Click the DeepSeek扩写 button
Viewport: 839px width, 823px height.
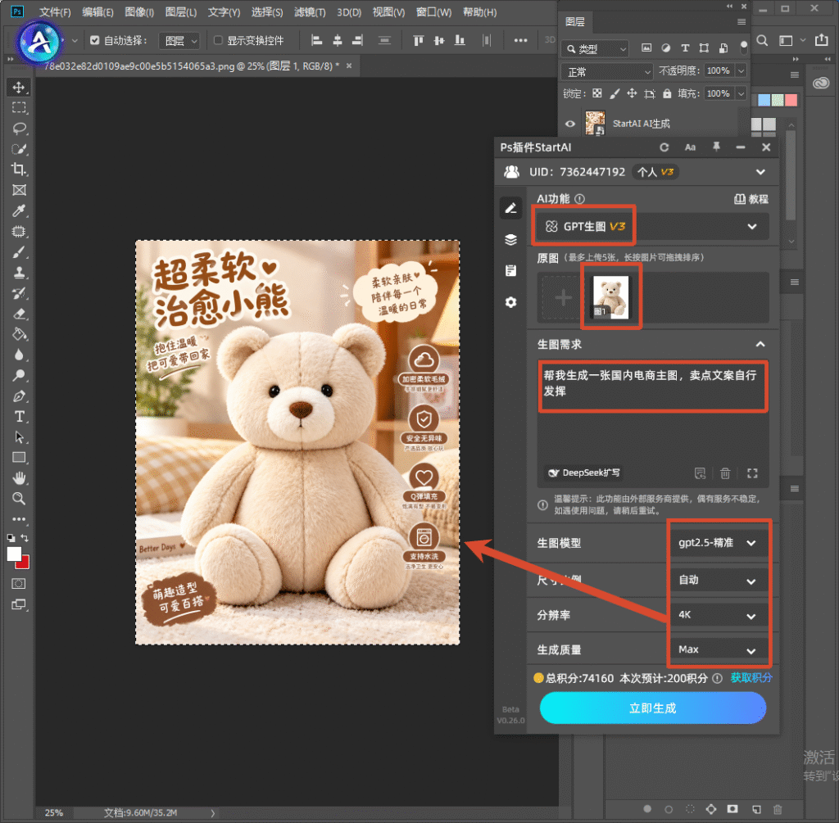coord(584,473)
